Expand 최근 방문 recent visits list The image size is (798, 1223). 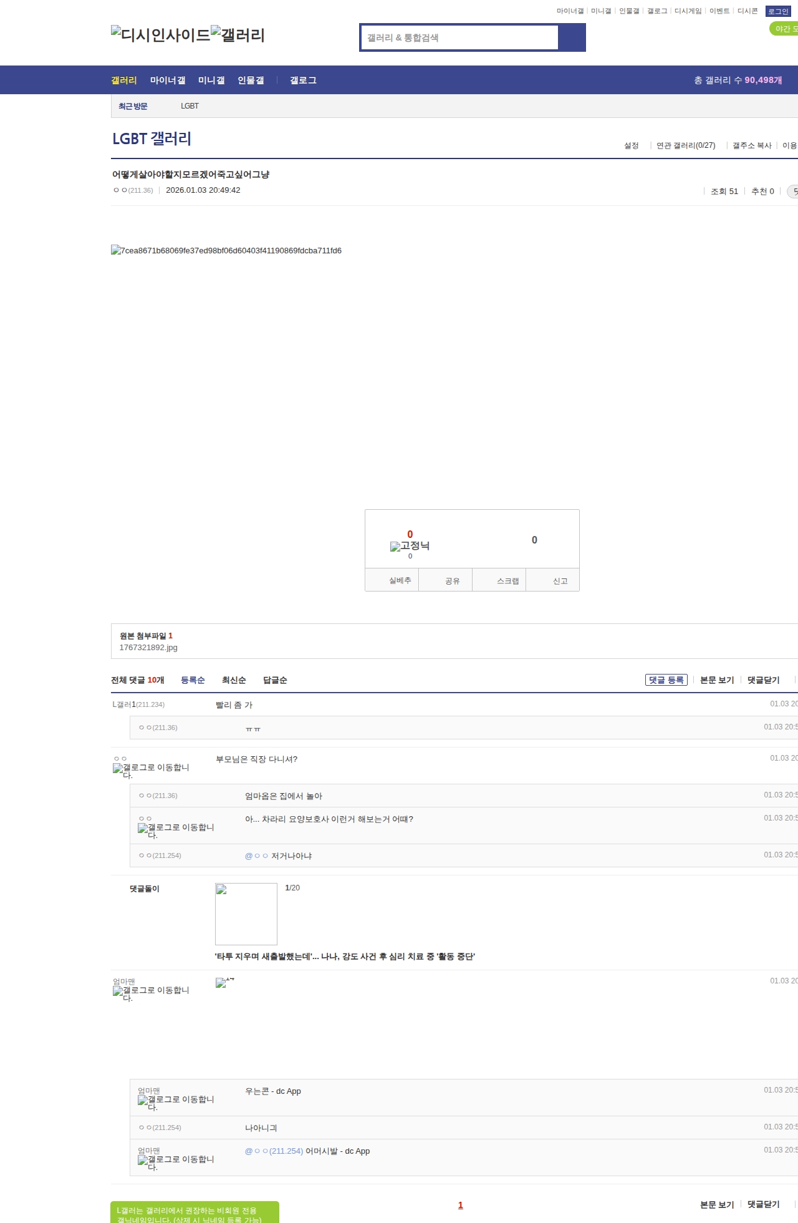pos(133,106)
